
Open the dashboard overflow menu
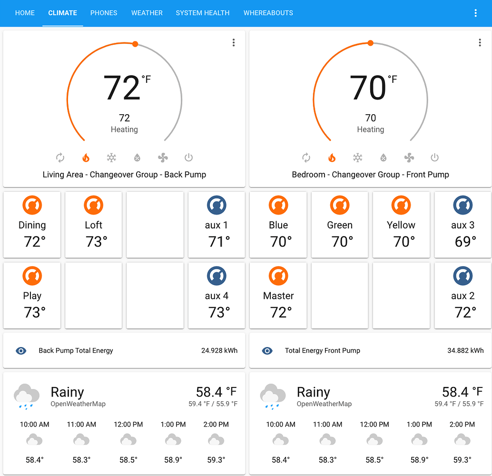click(475, 13)
